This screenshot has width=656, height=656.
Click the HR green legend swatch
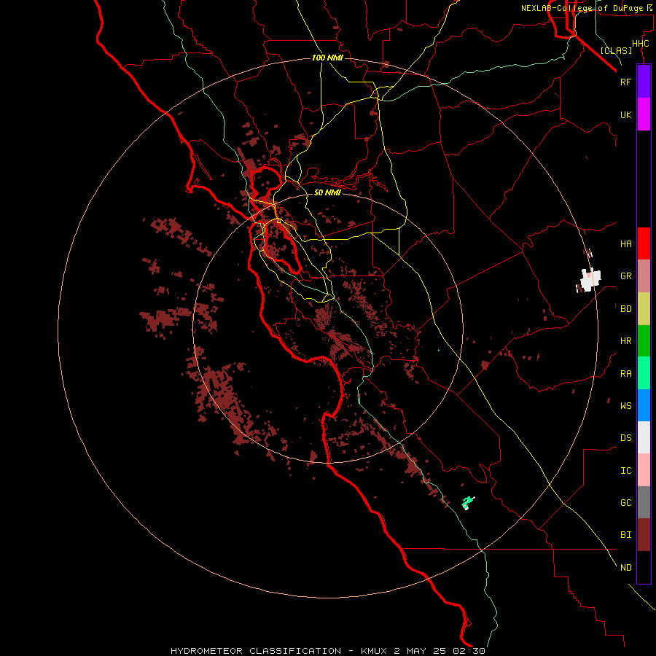644,341
